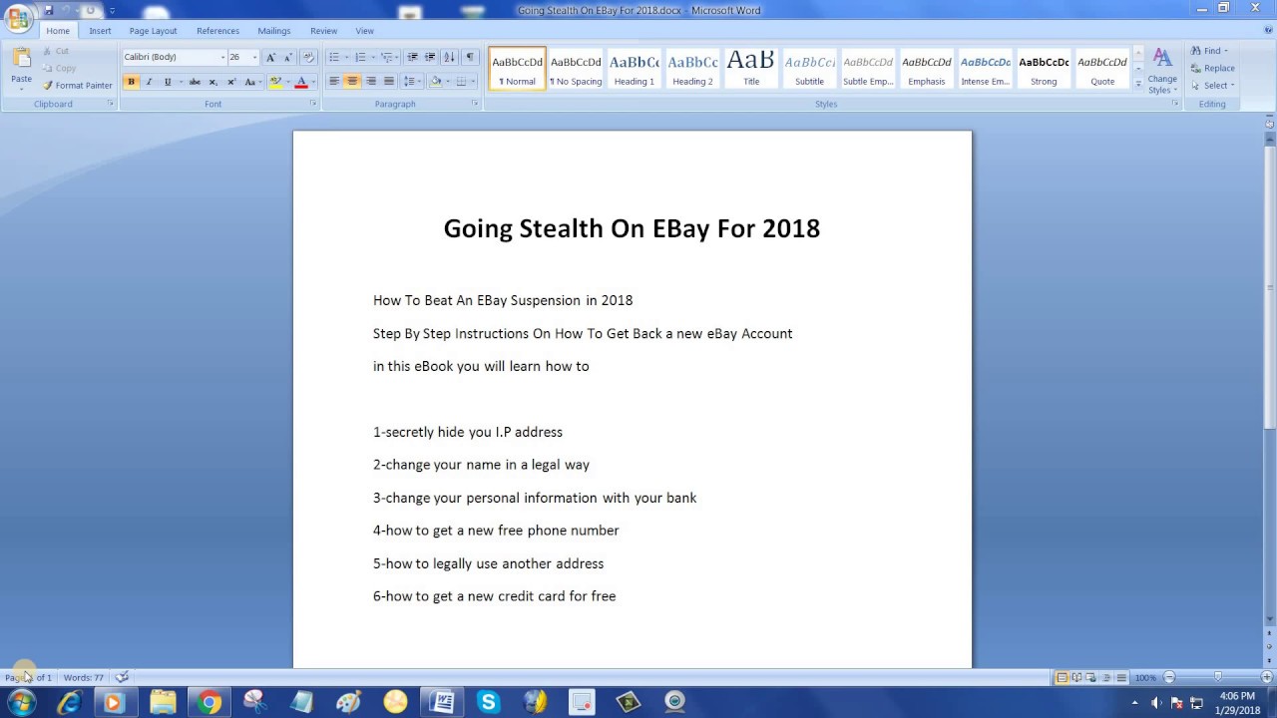1277x718 pixels.
Task: Click the Replace button
Action: (1212, 68)
